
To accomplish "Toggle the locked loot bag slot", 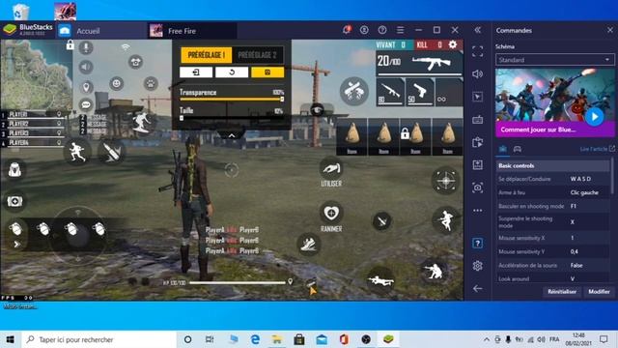I will pyautogui.click(x=415, y=136).
